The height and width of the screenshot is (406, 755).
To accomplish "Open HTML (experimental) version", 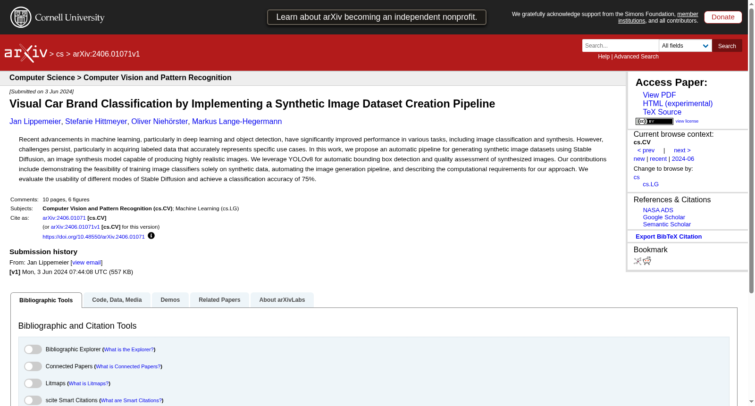I will pos(678,104).
